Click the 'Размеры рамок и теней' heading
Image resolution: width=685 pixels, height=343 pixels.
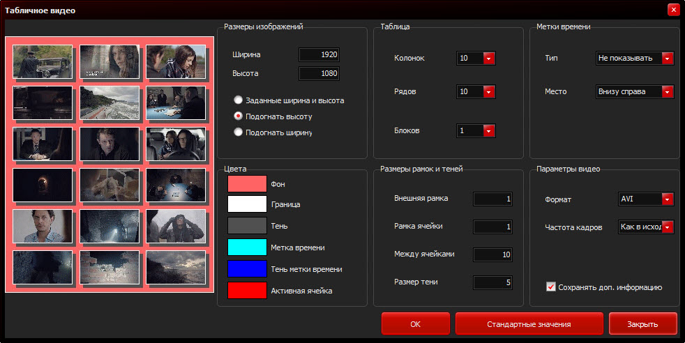[x=421, y=169]
